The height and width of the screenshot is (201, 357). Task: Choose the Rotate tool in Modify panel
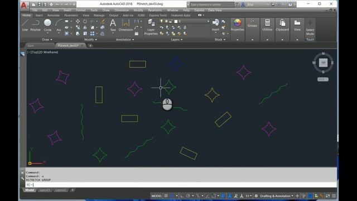(85, 21)
